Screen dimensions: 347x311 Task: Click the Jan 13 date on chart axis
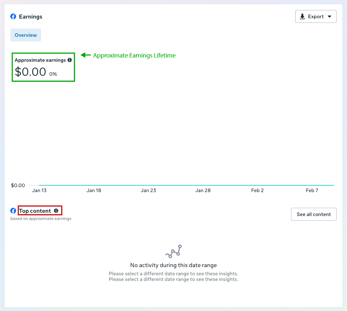pos(39,191)
